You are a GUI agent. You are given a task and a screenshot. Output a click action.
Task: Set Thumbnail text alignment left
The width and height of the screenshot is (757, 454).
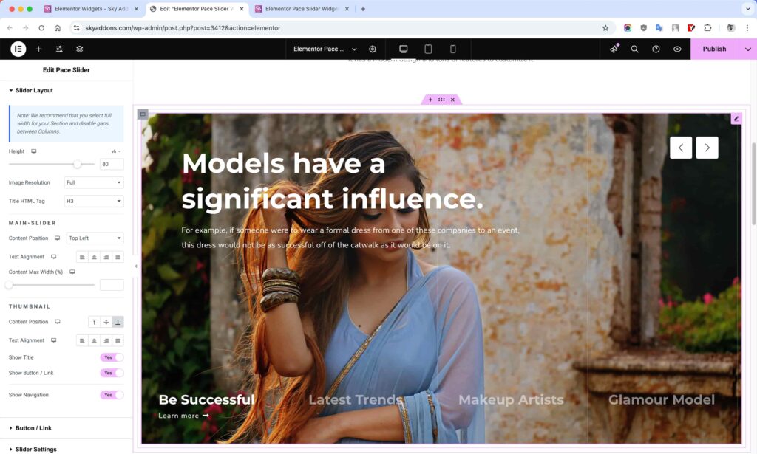point(82,341)
